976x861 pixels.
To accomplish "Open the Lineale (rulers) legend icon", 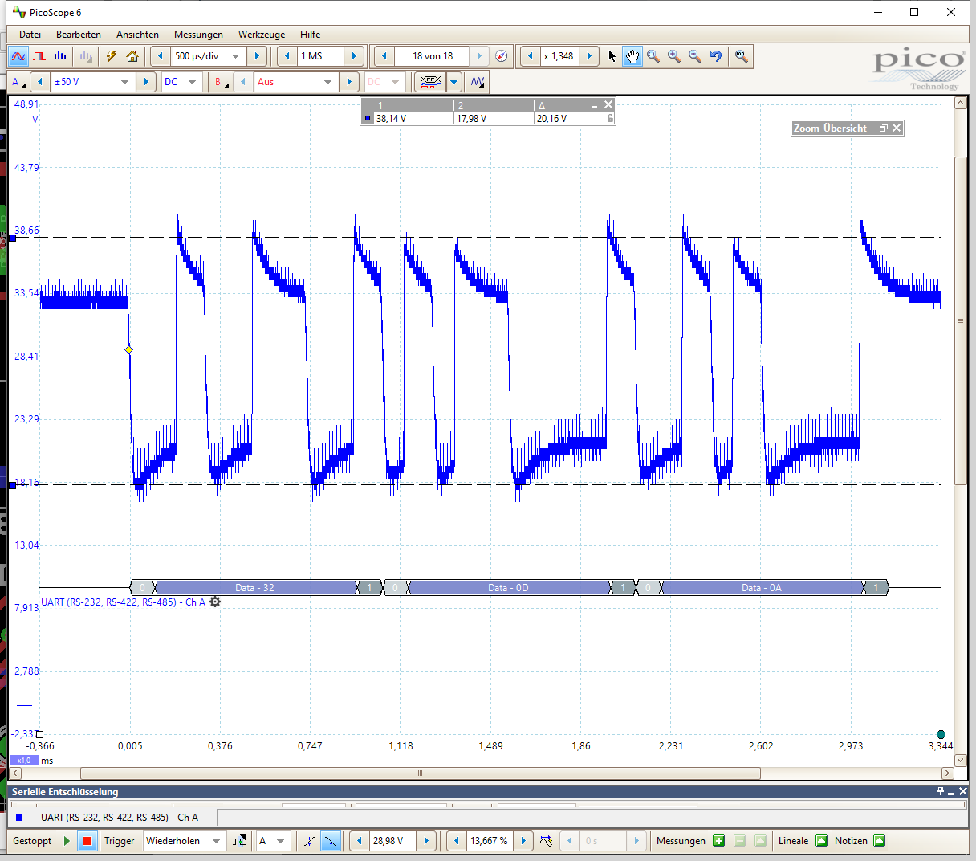I will [x=821, y=841].
